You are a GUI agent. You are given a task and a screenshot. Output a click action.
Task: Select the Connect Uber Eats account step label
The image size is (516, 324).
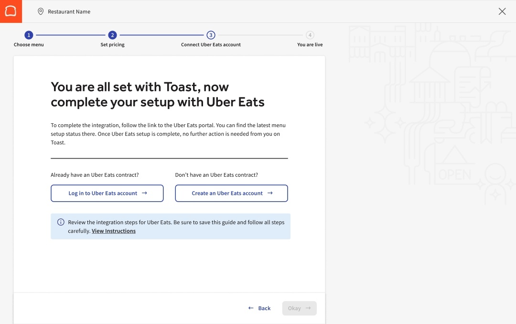click(211, 44)
